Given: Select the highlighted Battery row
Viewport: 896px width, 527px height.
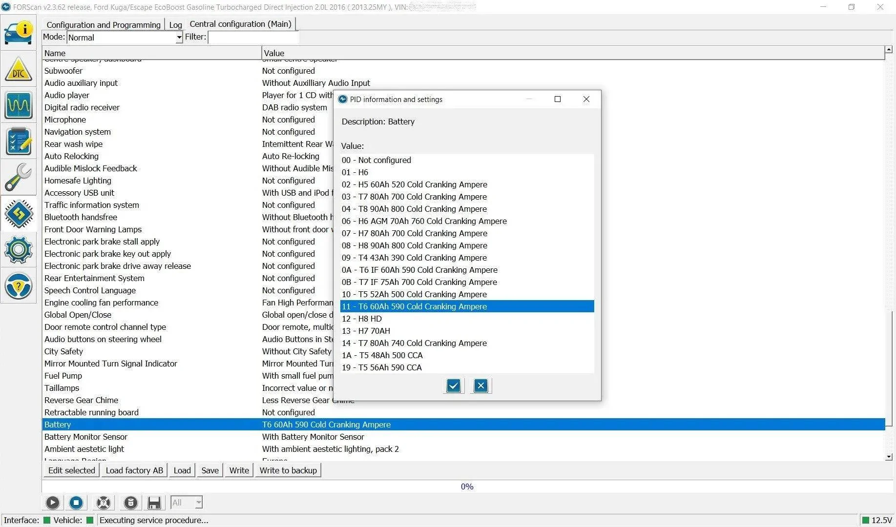Looking at the screenshot, I should pyautogui.click(x=463, y=425).
